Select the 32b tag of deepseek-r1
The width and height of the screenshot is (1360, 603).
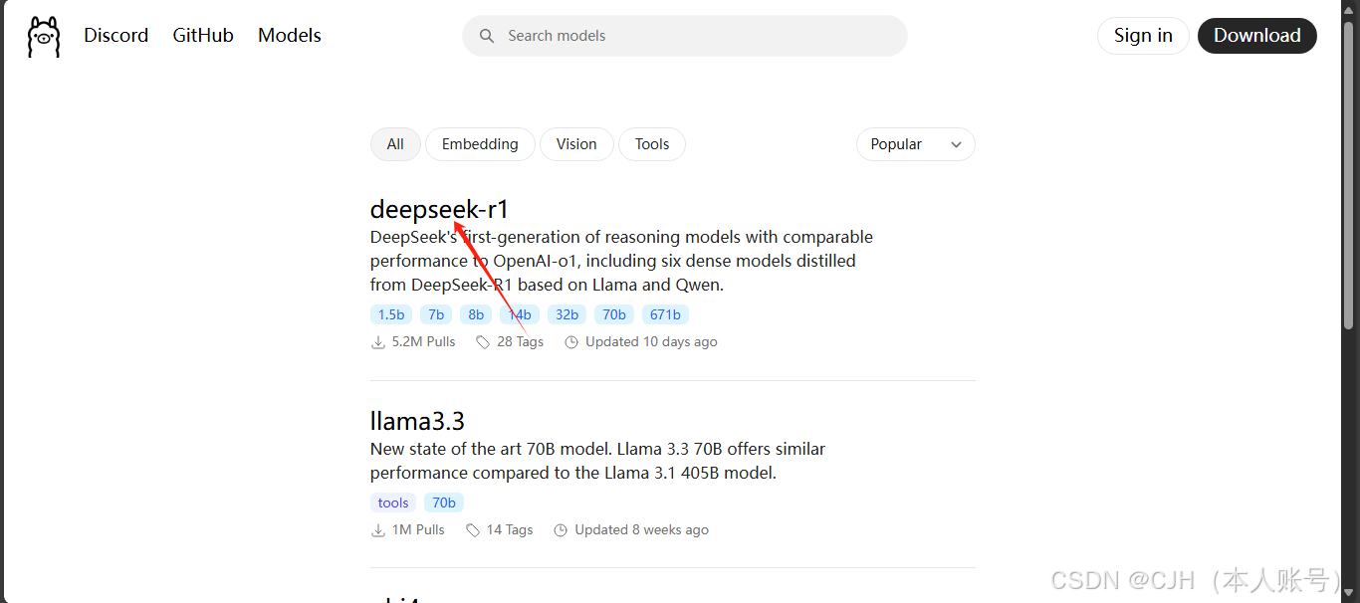click(x=567, y=314)
